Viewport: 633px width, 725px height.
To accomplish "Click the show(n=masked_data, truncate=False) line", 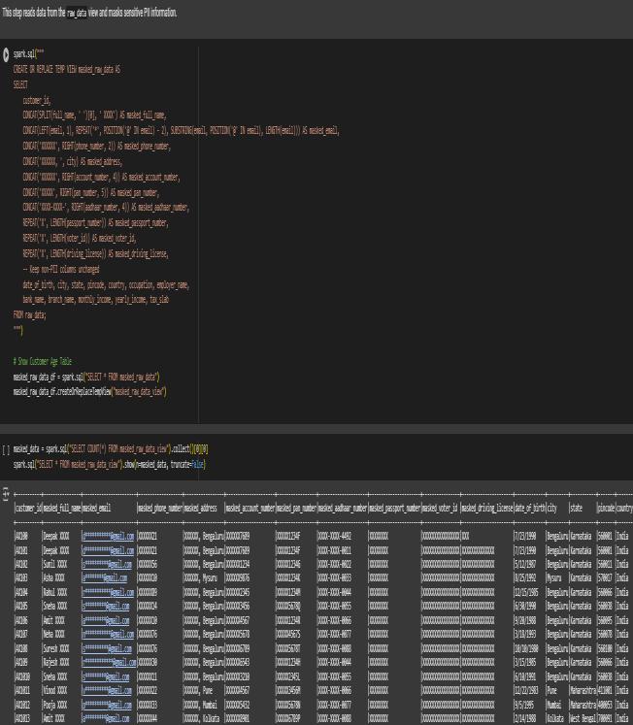I will tap(110, 464).
